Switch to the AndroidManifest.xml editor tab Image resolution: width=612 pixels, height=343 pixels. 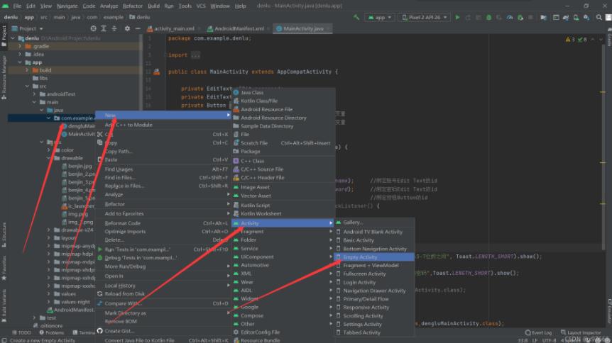pyautogui.click(x=239, y=28)
